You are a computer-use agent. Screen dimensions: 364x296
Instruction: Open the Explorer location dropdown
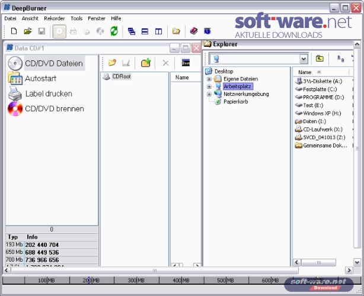click(304, 59)
